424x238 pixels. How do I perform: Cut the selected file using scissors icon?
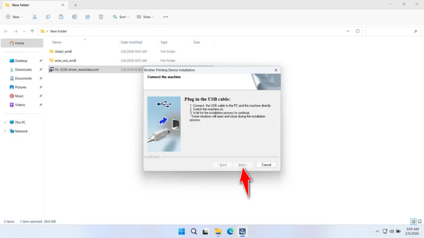pos(35,17)
